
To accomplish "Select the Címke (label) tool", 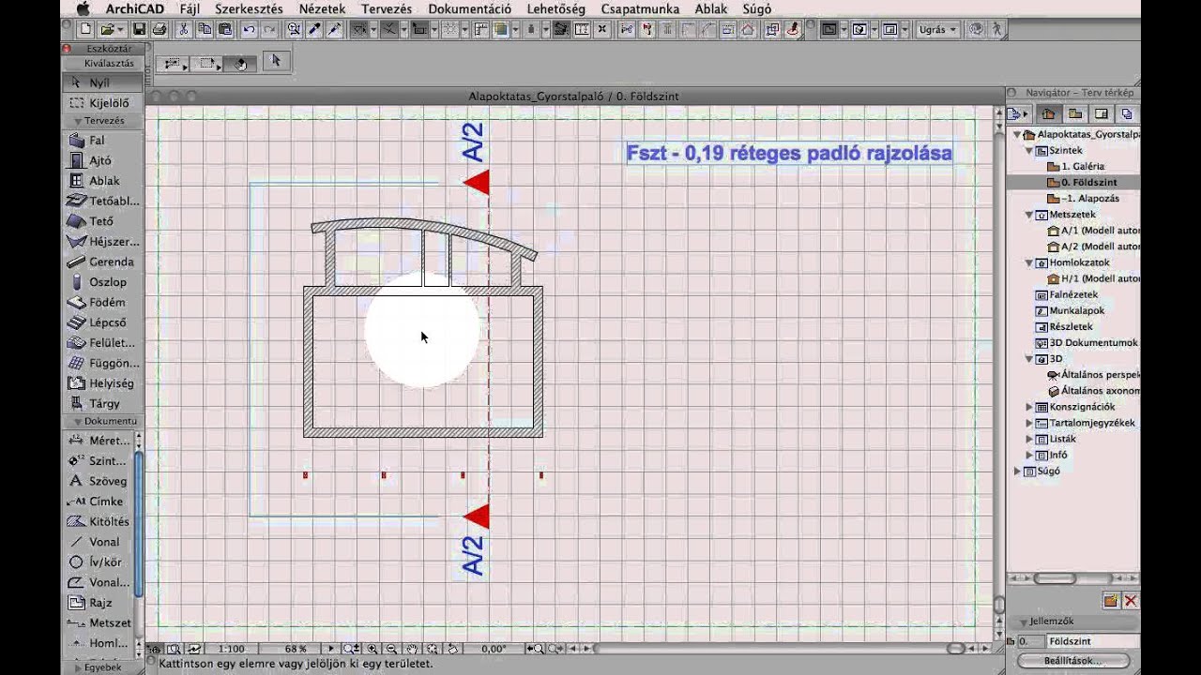I will tap(99, 502).
